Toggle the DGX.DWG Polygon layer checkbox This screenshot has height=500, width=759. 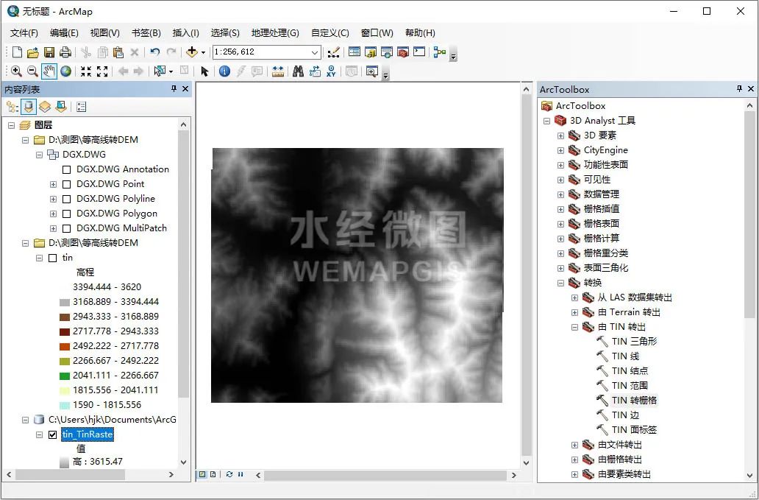67,214
